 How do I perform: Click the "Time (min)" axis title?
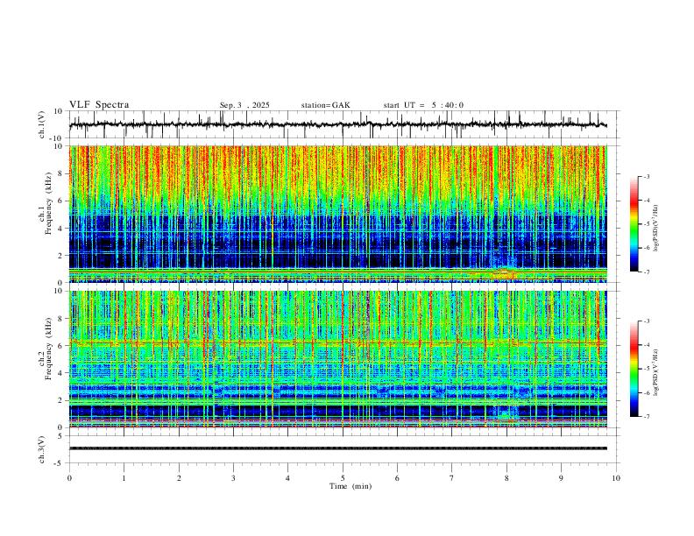[351, 486]
